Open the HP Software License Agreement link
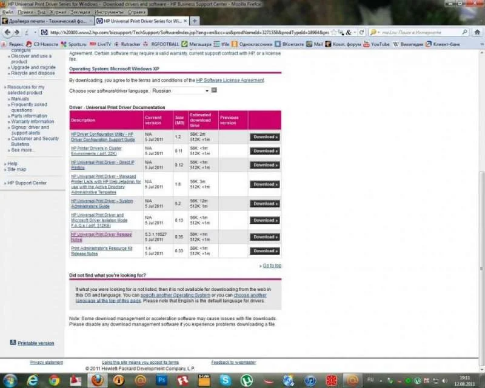The height and width of the screenshot is (388, 485). pos(230,80)
